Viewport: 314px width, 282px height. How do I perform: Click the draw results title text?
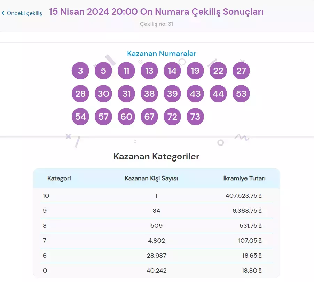point(156,12)
